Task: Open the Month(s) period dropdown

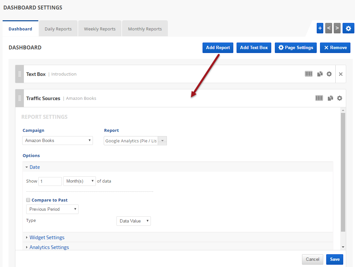Action: (80, 181)
